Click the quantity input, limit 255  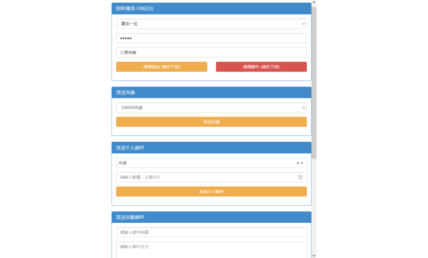pos(211,177)
